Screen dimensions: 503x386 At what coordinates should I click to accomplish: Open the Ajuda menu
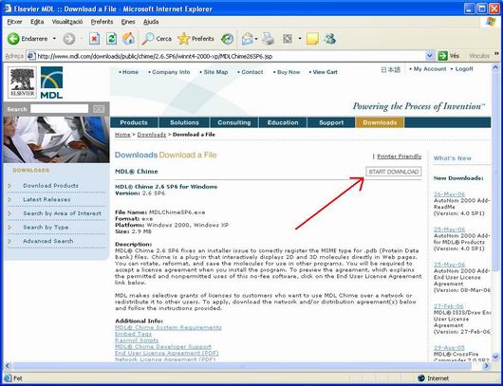151,22
